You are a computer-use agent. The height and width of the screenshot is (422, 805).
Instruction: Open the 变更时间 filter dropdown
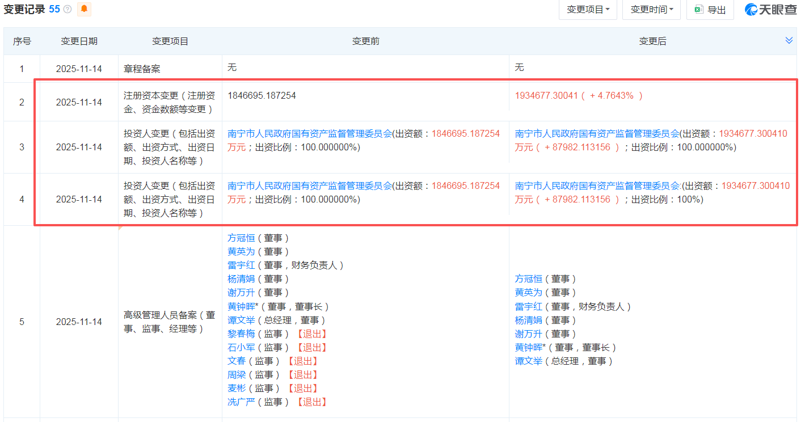click(x=651, y=10)
